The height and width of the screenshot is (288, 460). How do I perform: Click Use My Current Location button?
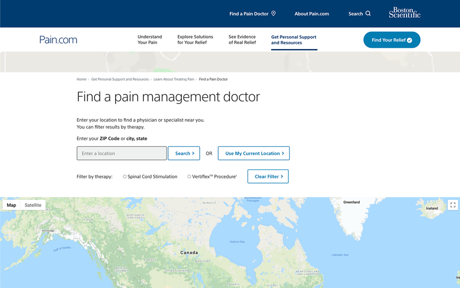click(254, 153)
